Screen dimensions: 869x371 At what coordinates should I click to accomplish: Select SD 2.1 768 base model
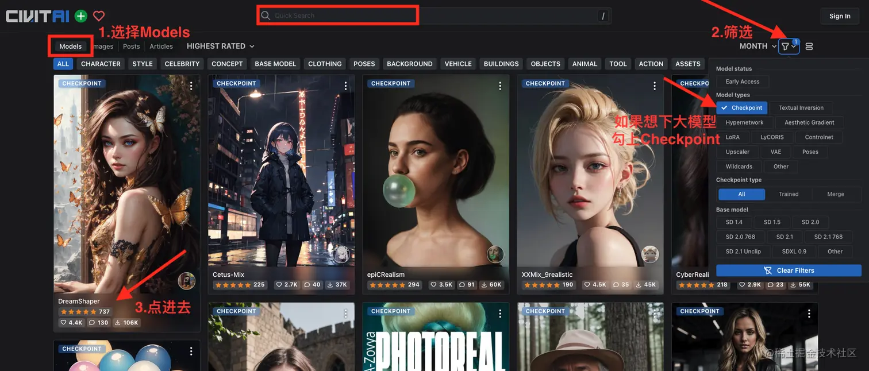[x=828, y=237]
